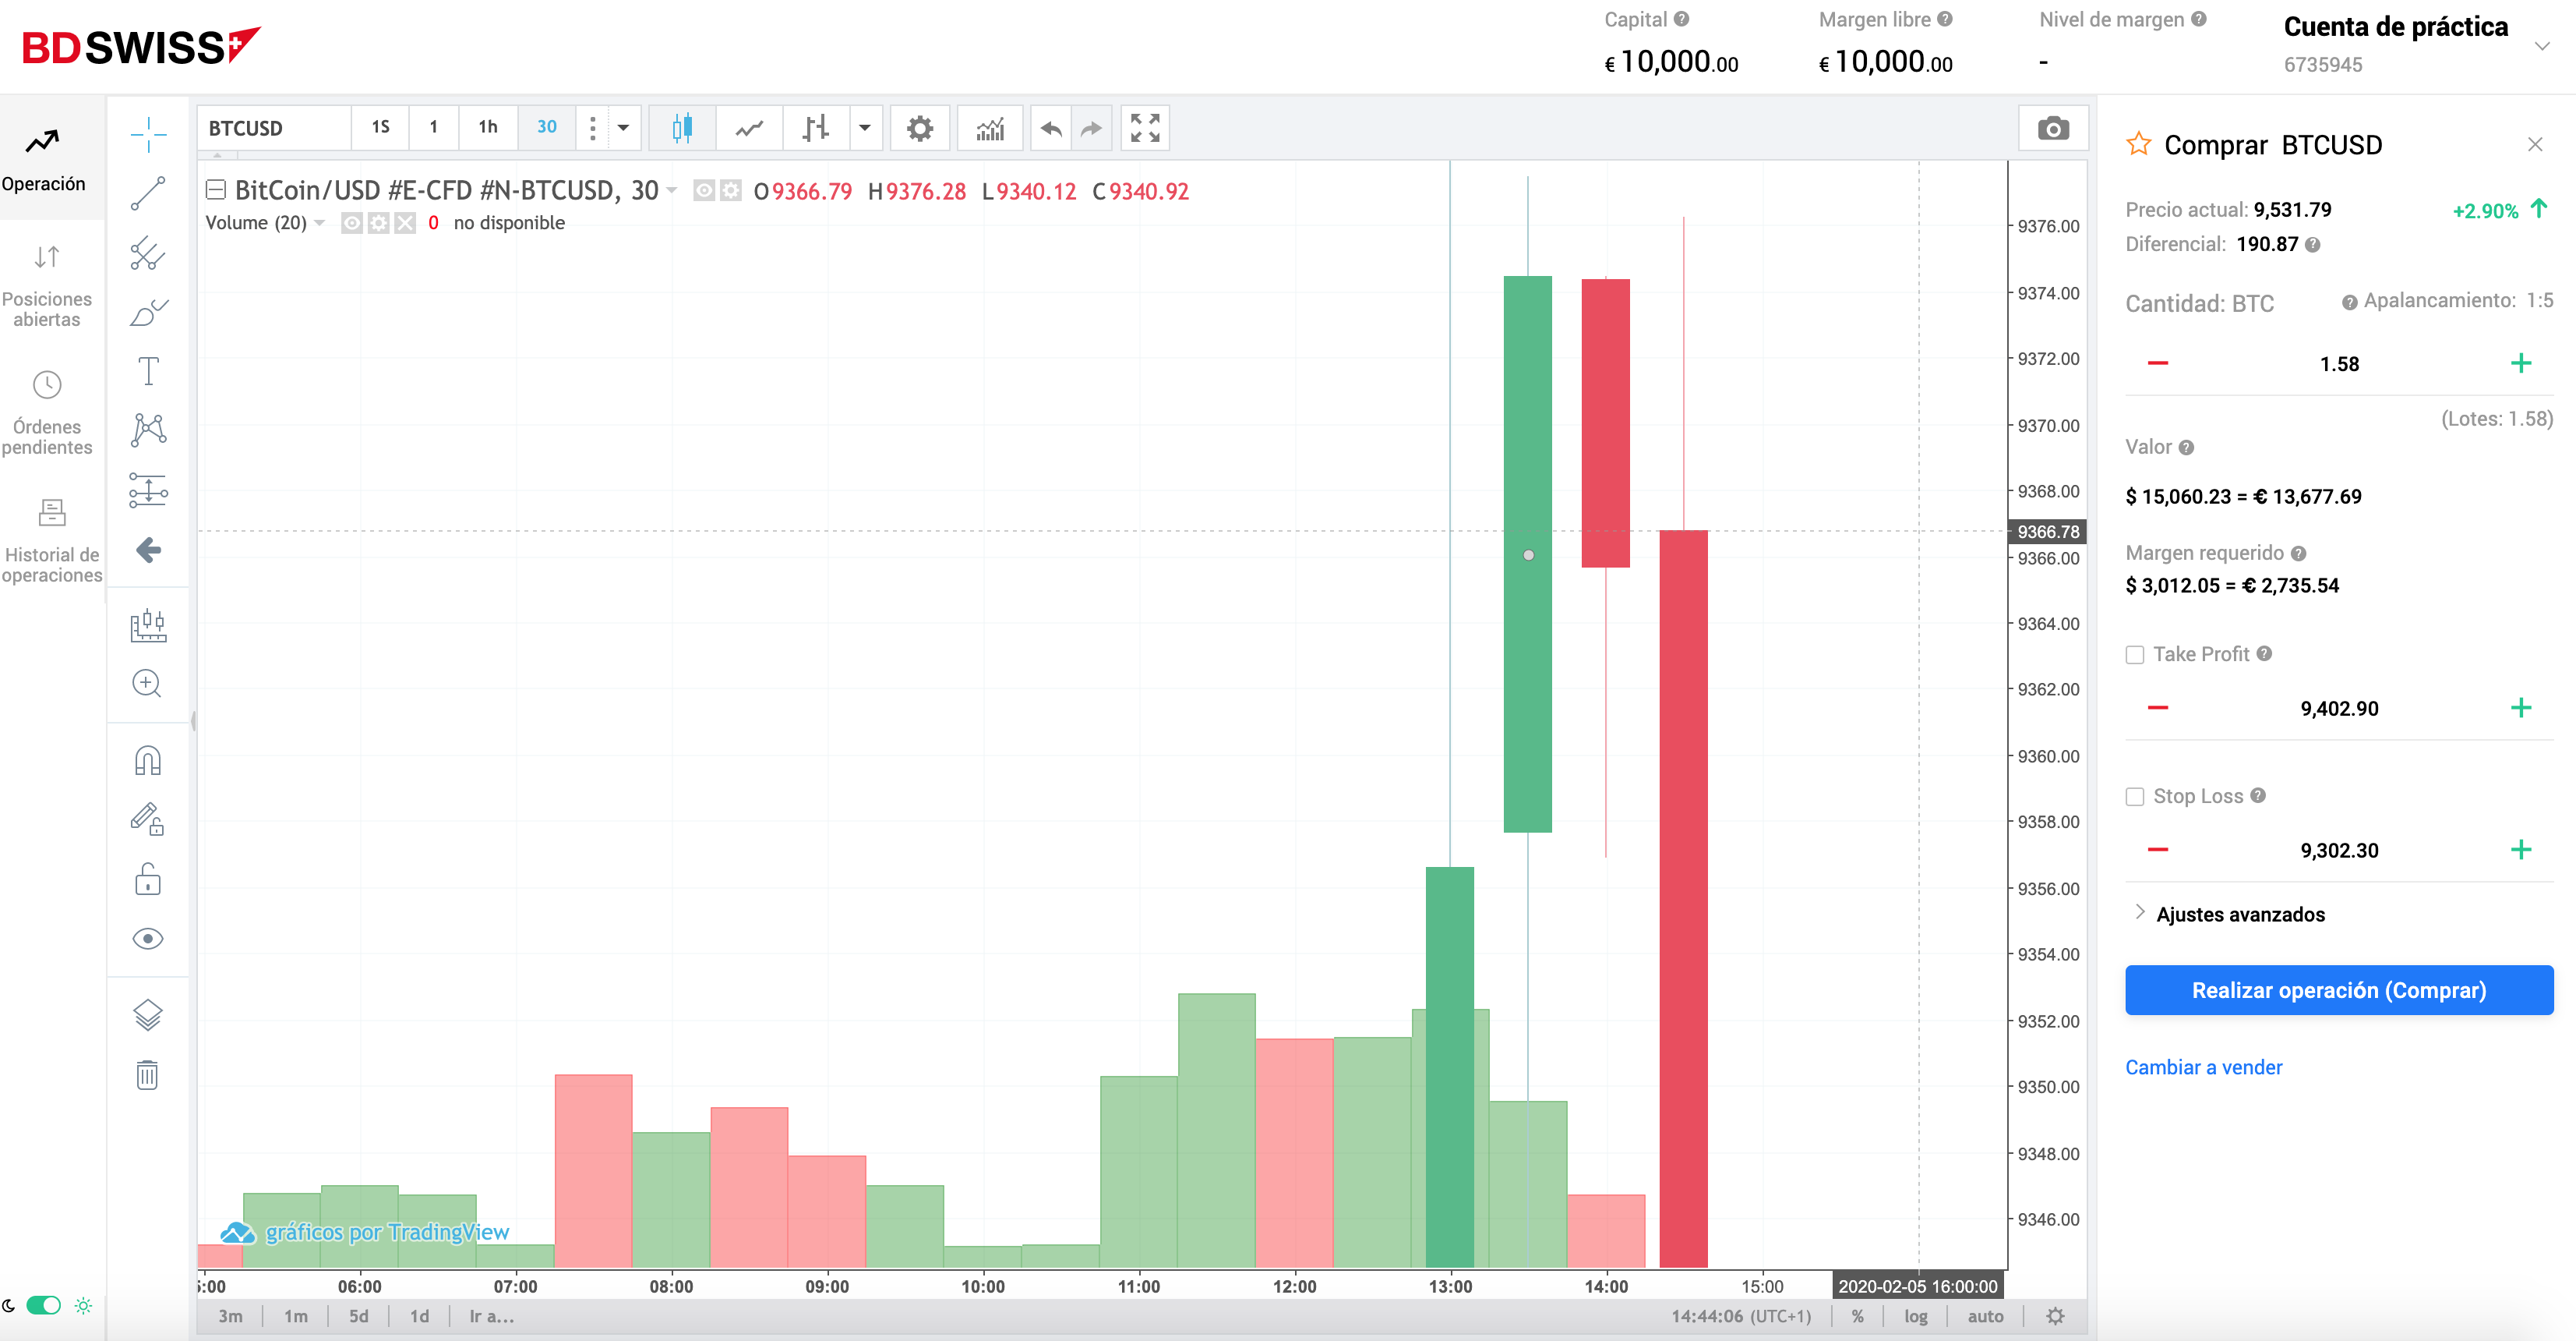The height and width of the screenshot is (1341, 2576).
Task: Decrease the Stop Loss value
Action: (x=2158, y=850)
